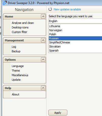Choose SimplifiedChinese from language list

click(75, 42)
